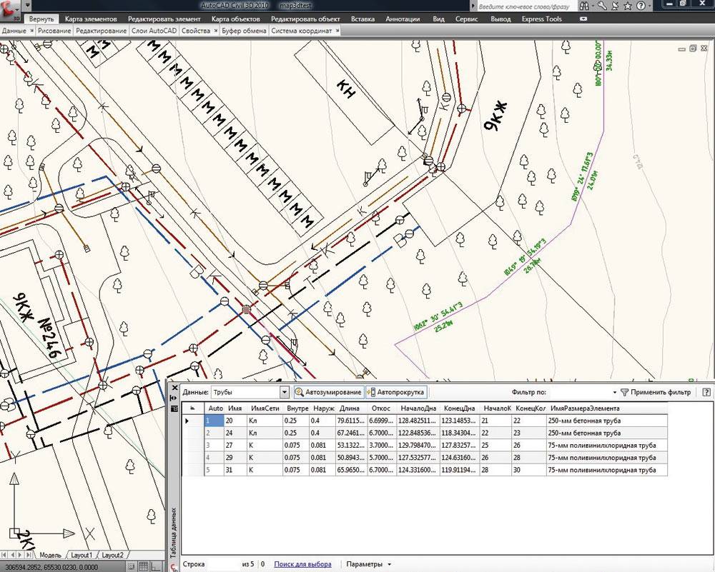Viewport: 715px width, 572px height.
Task: Expand the Help dropdown arrow in the title bar
Action: pos(649,6)
